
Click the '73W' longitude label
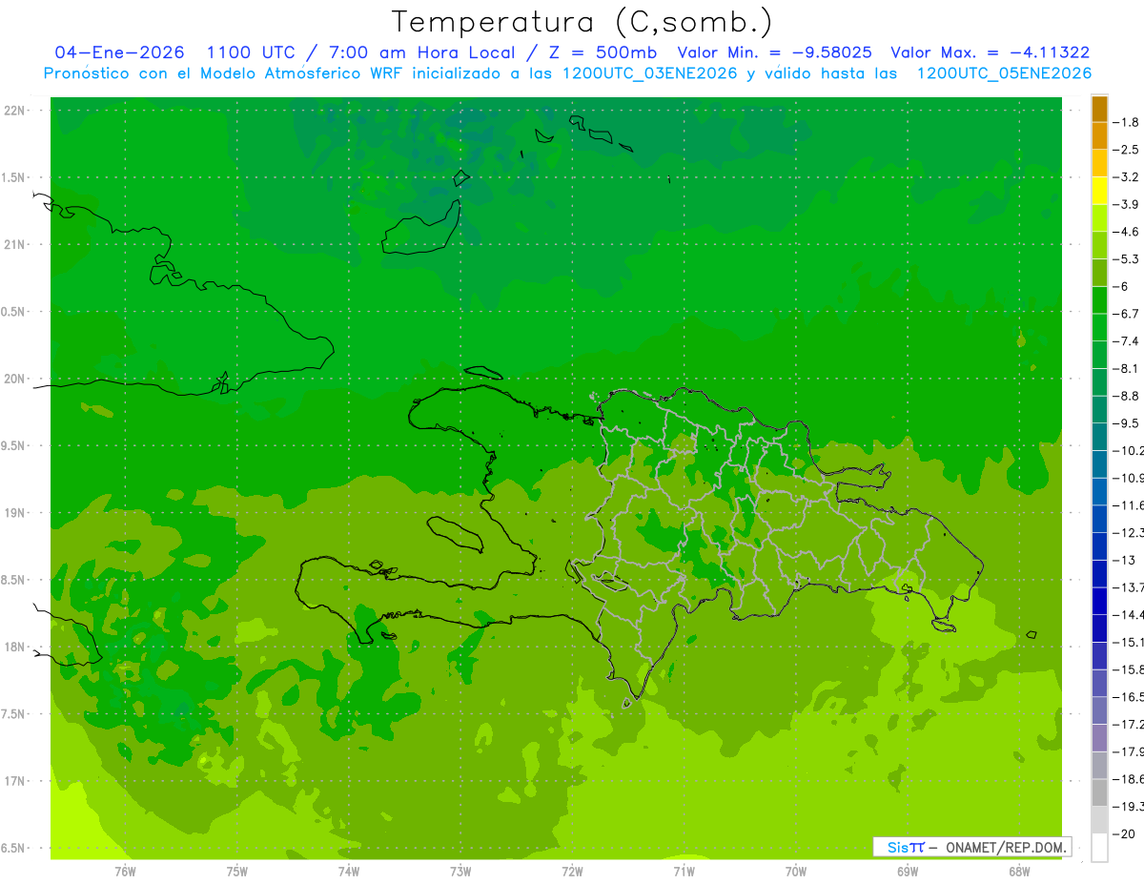[460, 871]
